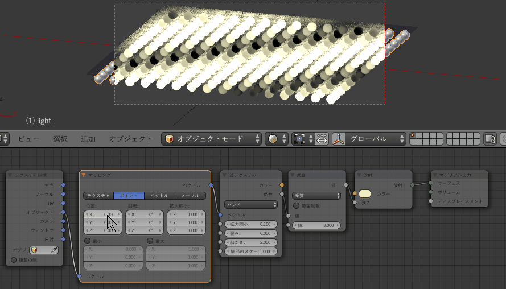Click the orange カラー output socket on wave texture
506x289 pixels.
(x=282, y=185)
